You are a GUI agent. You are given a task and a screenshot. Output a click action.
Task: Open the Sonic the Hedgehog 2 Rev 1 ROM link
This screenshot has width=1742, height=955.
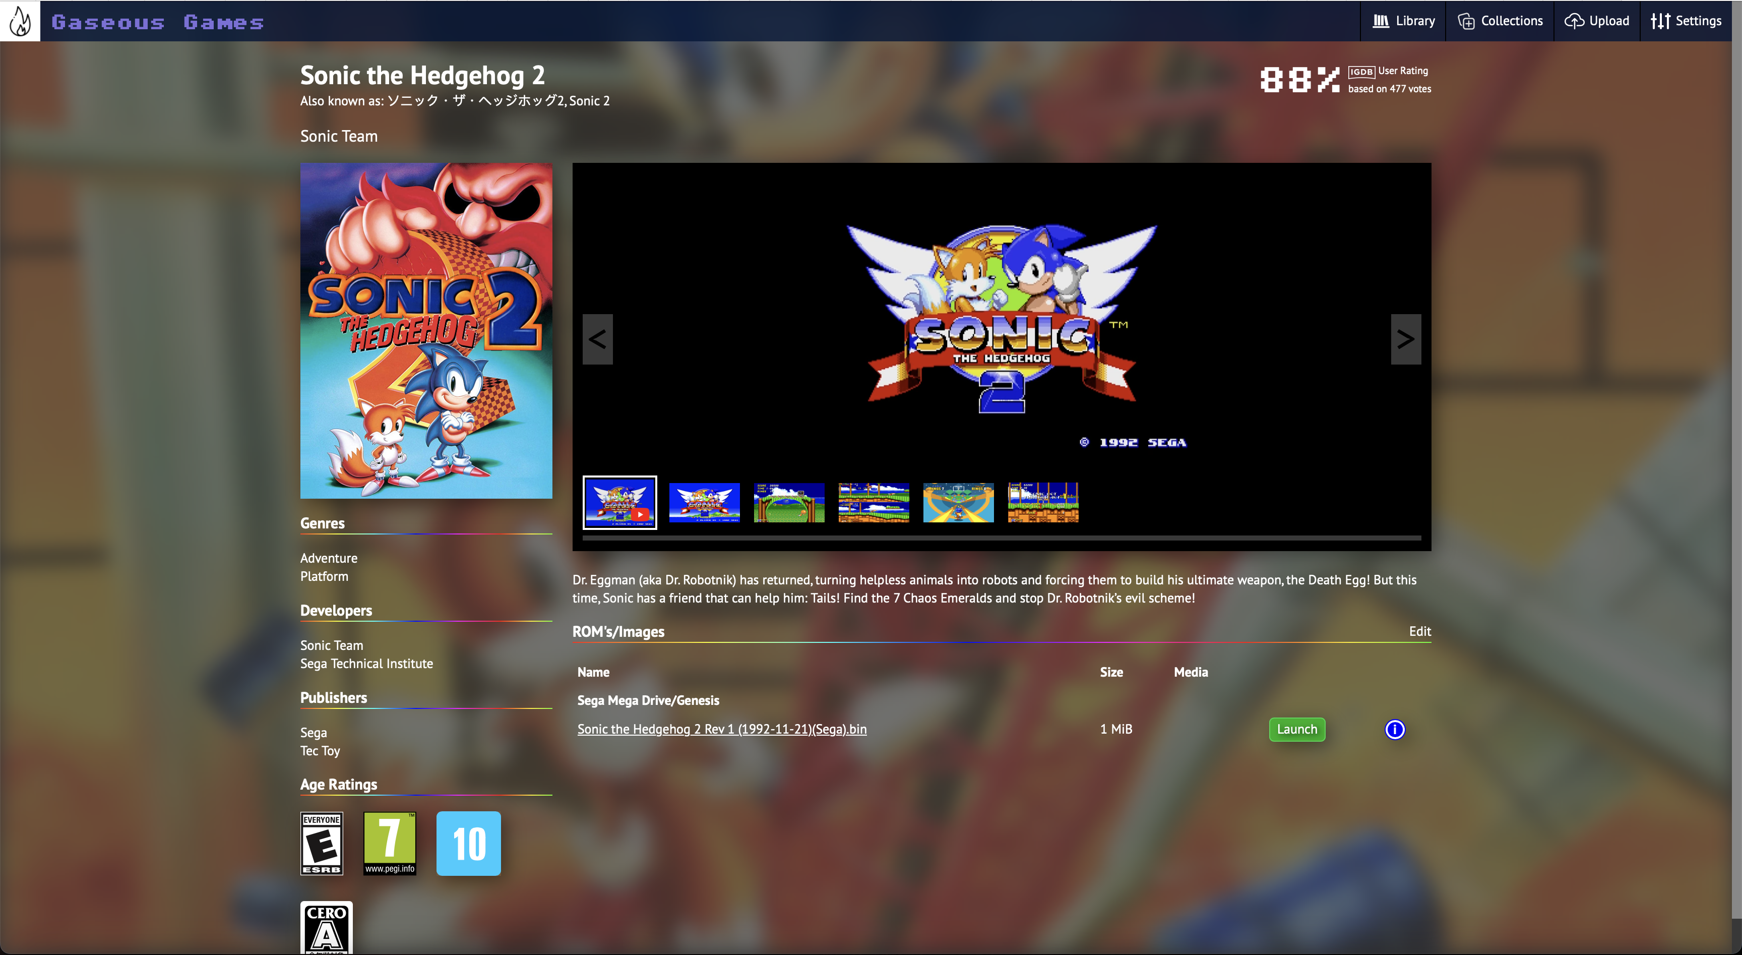click(722, 729)
